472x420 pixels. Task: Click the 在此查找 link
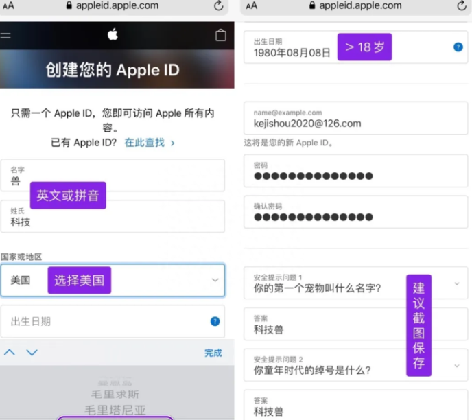click(150, 143)
